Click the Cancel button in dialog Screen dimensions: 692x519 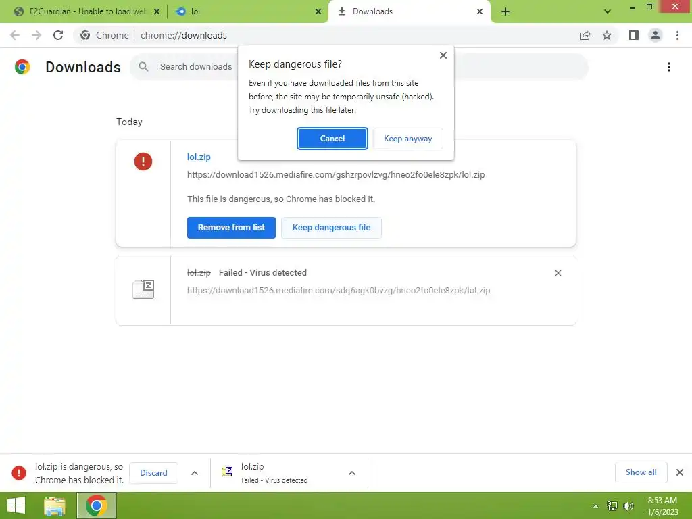tap(332, 139)
